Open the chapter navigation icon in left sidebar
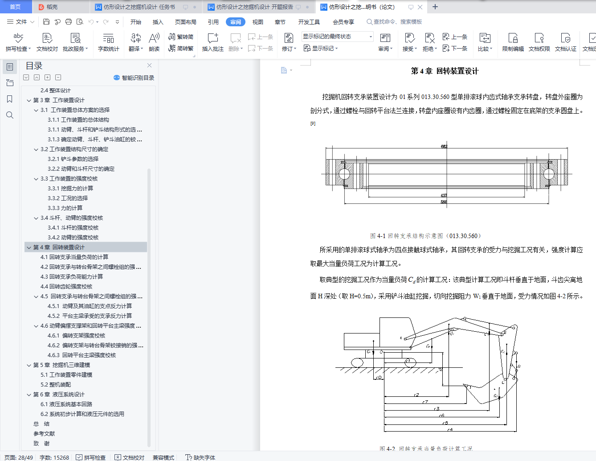Viewport: 596px width, 461px height. (9, 83)
